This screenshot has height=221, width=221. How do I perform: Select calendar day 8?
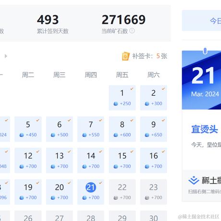[x=122, y=129]
